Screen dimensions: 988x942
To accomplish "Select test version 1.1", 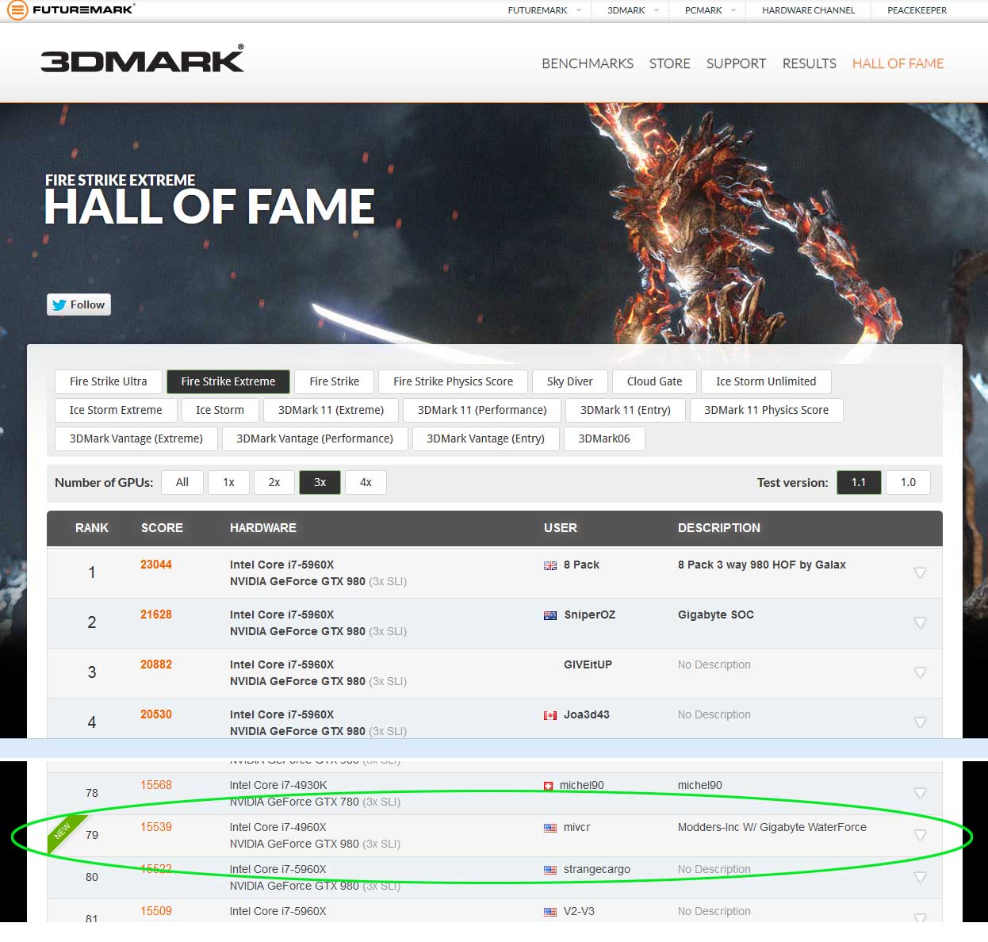I will coord(859,482).
